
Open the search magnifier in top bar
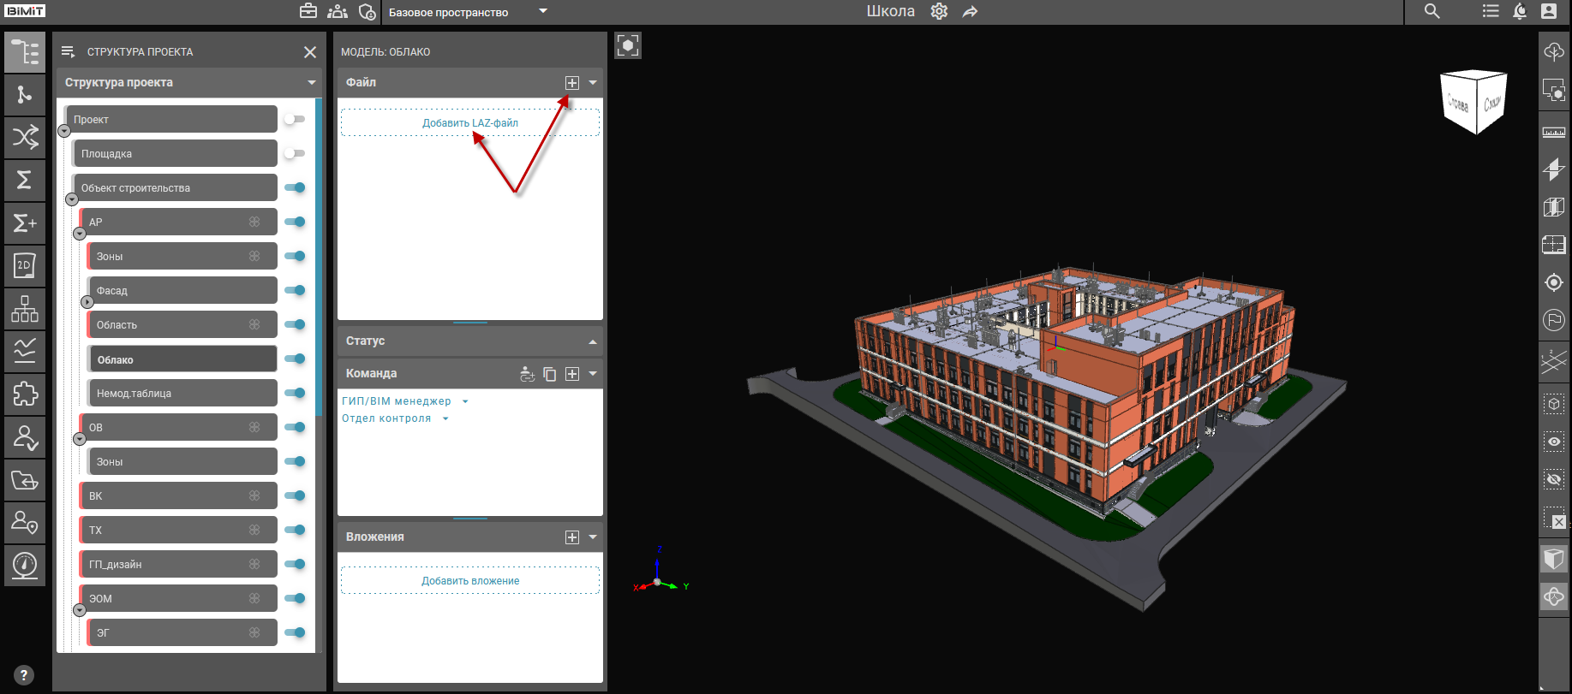(x=1432, y=11)
